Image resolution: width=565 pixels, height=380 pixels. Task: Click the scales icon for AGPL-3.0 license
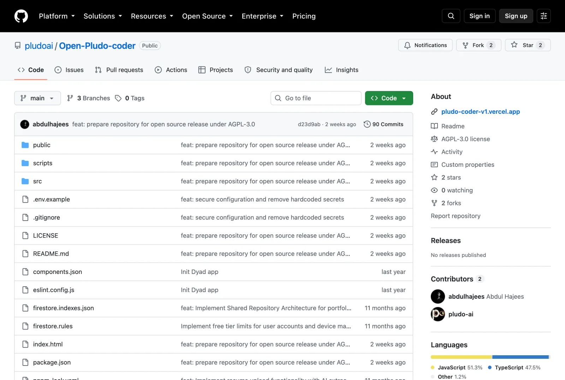coord(434,139)
